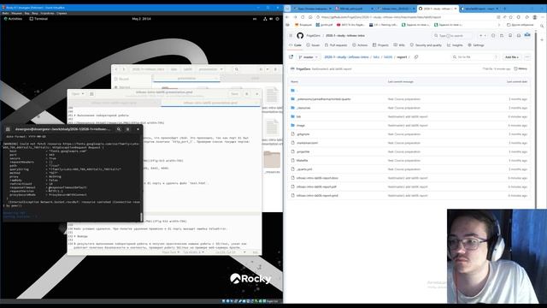Open Activities in the GNOME top bar

[x=13, y=19]
